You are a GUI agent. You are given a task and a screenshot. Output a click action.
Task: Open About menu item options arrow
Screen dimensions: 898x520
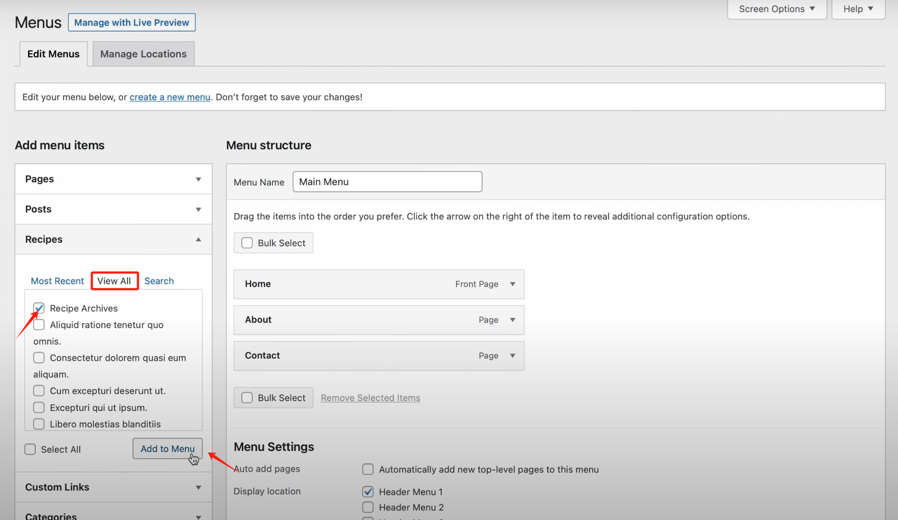coord(512,320)
